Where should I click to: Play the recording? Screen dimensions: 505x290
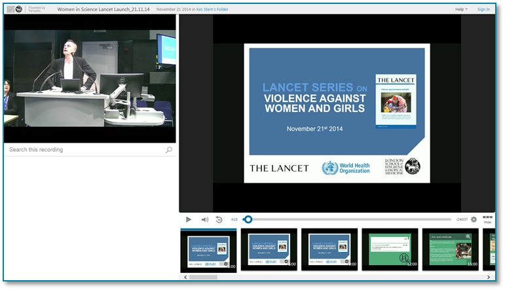point(189,219)
